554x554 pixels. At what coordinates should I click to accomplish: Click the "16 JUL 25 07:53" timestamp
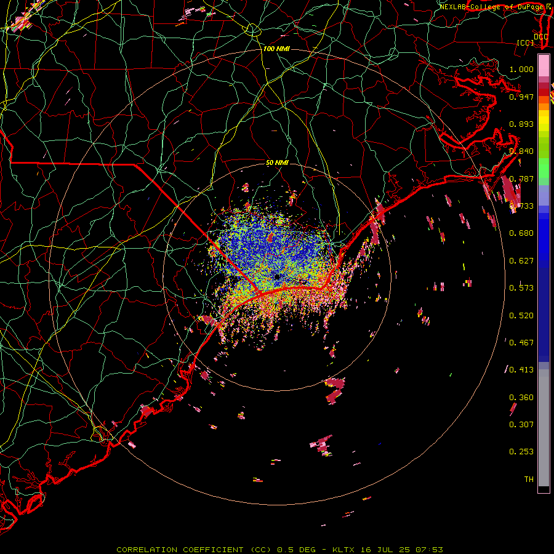click(x=402, y=550)
